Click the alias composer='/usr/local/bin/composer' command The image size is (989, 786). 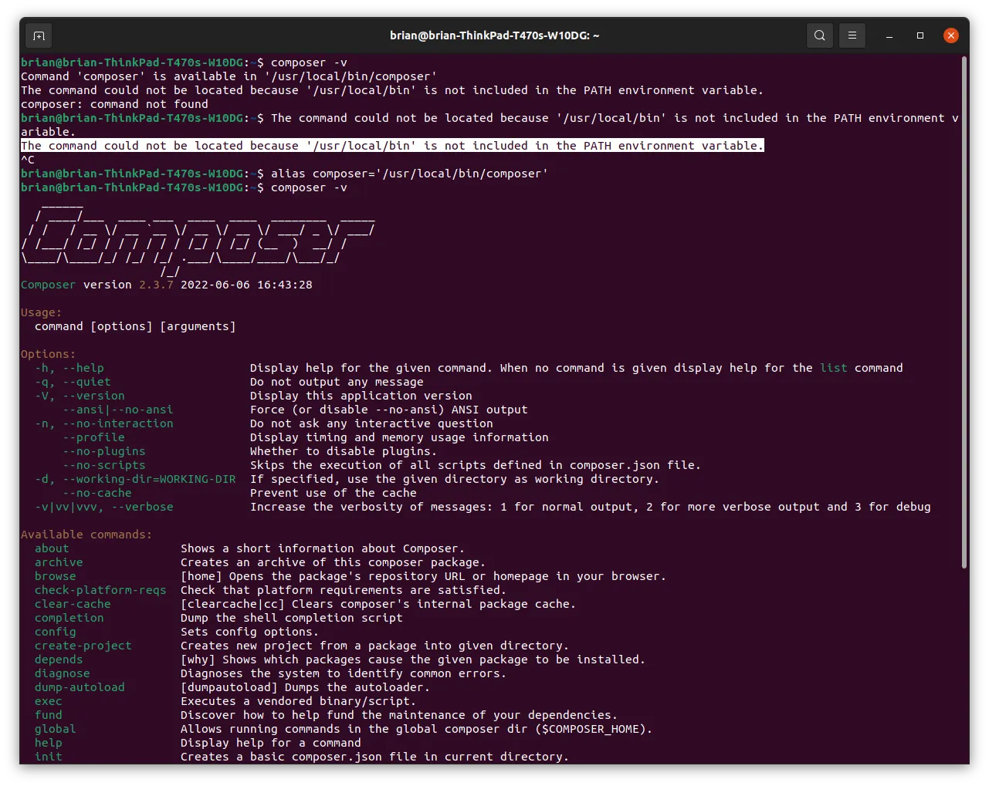pos(409,174)
